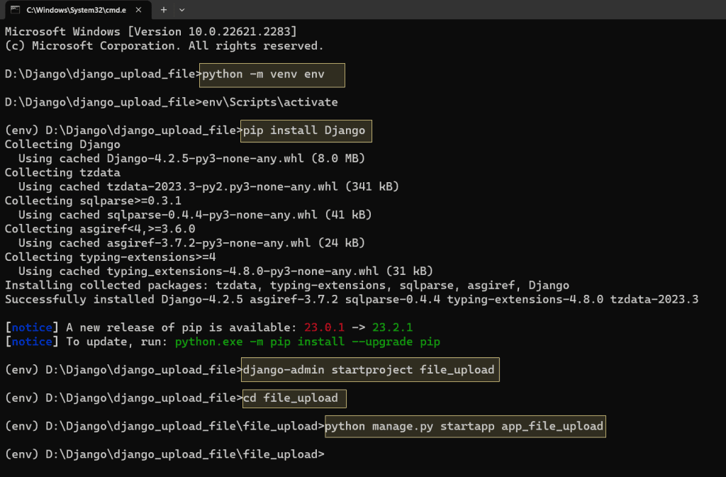Click the 'Collecting Django' output line

click(x=61, y=144)
